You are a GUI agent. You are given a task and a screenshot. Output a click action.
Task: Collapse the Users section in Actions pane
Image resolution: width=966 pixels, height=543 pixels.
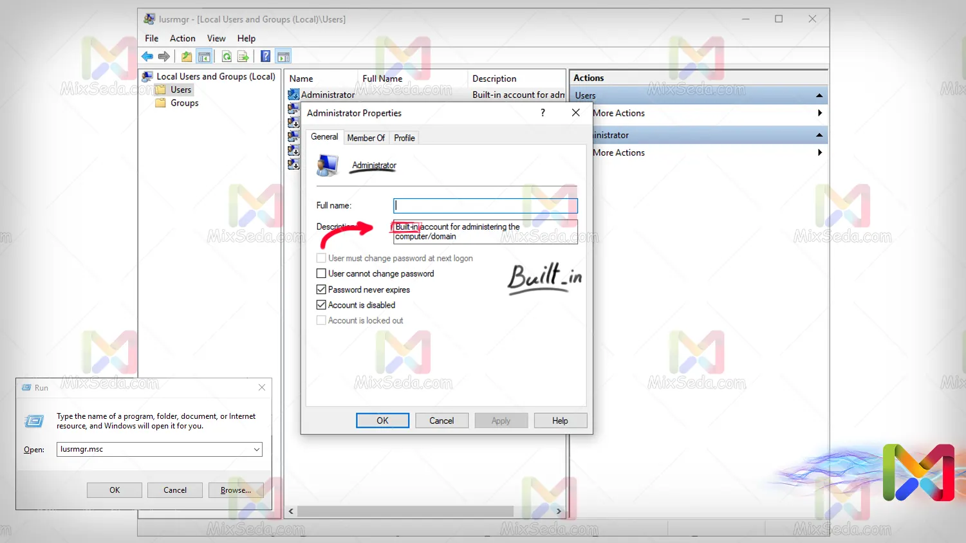point(819,95)
